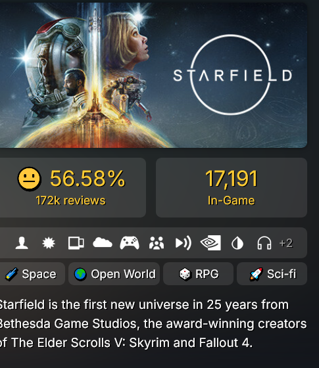Select the Sci-fi tag

[x=272, y=273]
